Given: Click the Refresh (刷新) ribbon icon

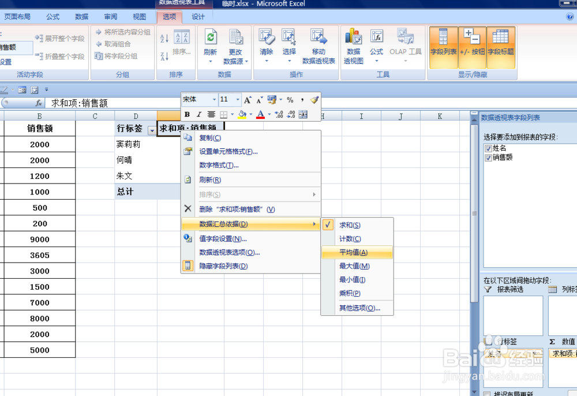Looking at the screenshot, I should click(210, 37).
